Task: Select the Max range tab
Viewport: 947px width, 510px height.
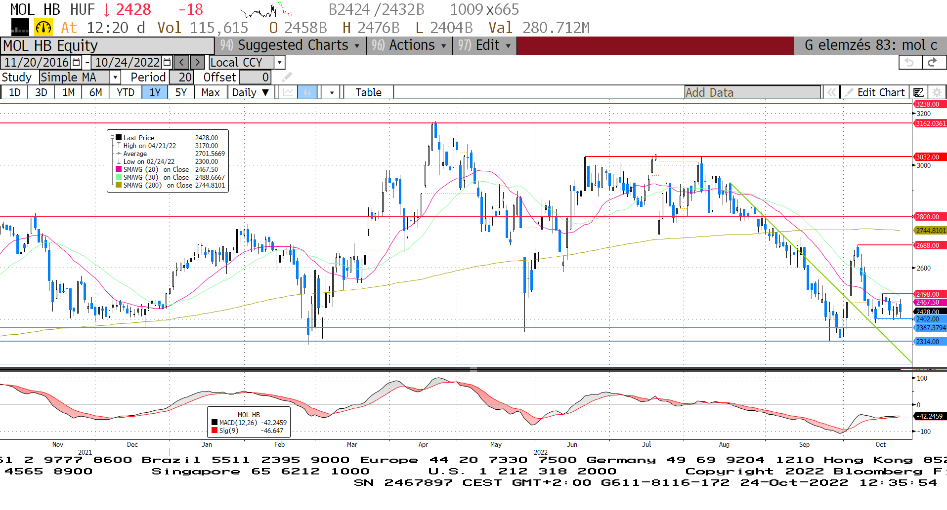Action: (211, 92)
